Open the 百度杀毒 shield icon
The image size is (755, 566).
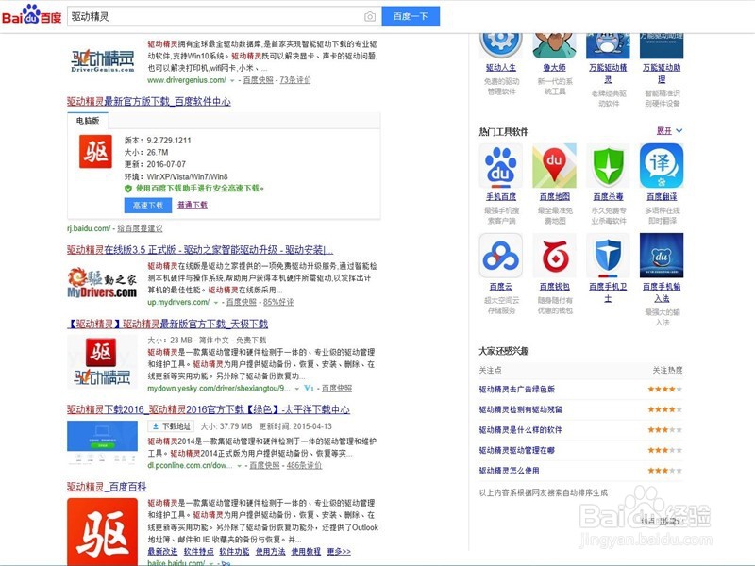pos(608,166)
